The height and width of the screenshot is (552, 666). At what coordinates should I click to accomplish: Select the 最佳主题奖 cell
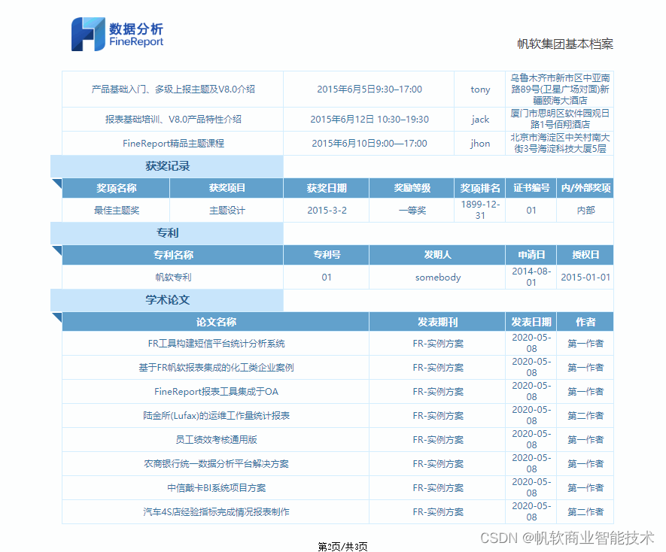point(116,210)
